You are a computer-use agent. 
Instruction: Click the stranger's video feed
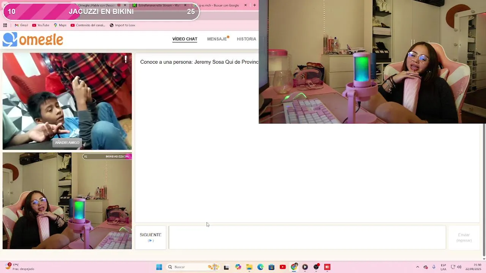click(67, 101)
